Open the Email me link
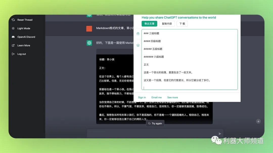This screenshot has width=273, height=153. click(156, 97)
